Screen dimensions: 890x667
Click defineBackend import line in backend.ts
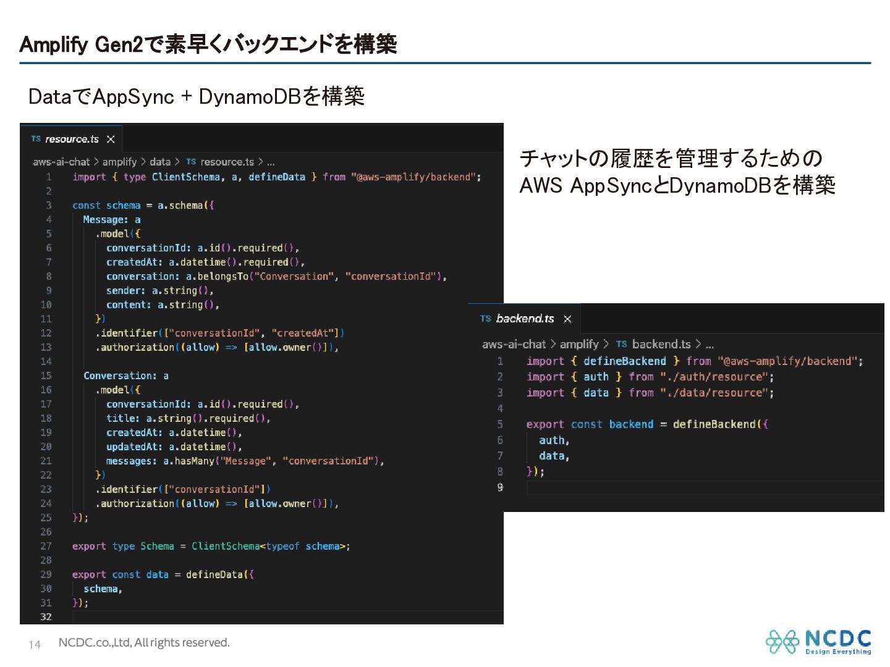pos(695,361)
